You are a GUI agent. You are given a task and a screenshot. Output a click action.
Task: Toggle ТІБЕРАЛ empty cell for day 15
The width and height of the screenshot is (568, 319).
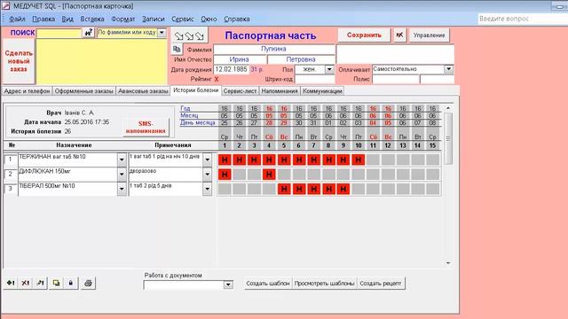click(432, 189)
